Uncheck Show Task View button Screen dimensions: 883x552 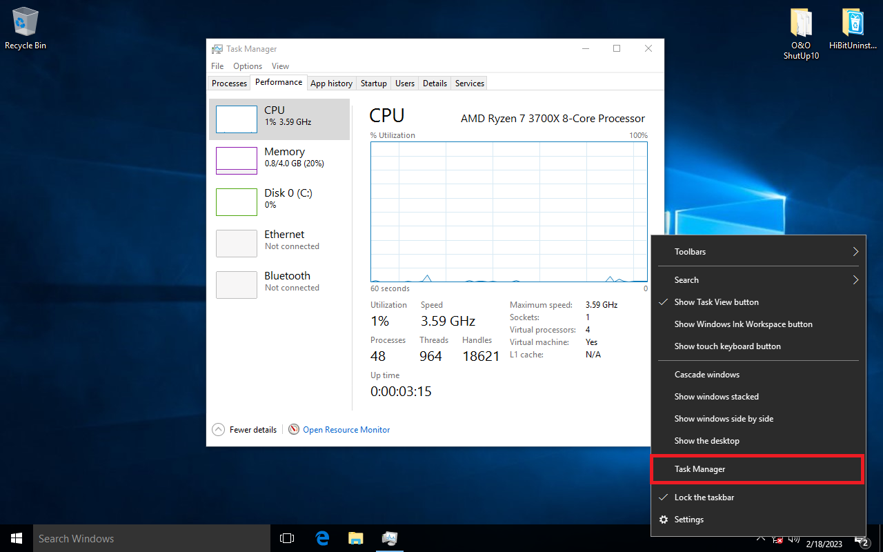coord(758,302)
